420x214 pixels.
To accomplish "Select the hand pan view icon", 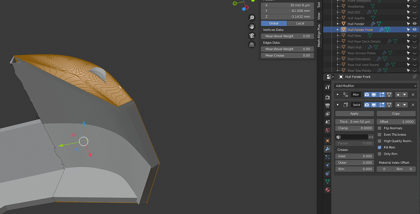I will tap(252, 27).
